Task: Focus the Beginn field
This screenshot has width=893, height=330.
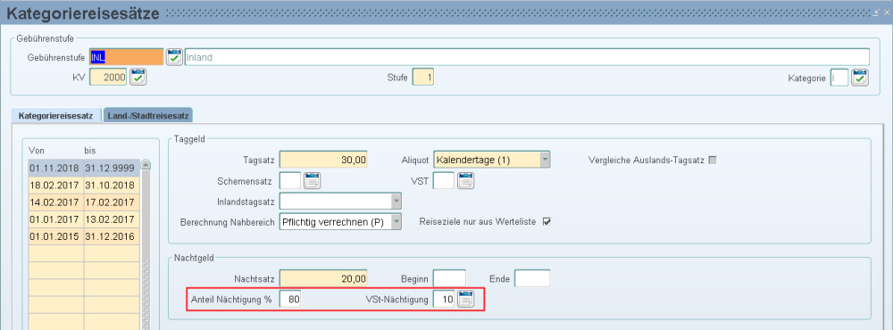Action: (449, 278)
